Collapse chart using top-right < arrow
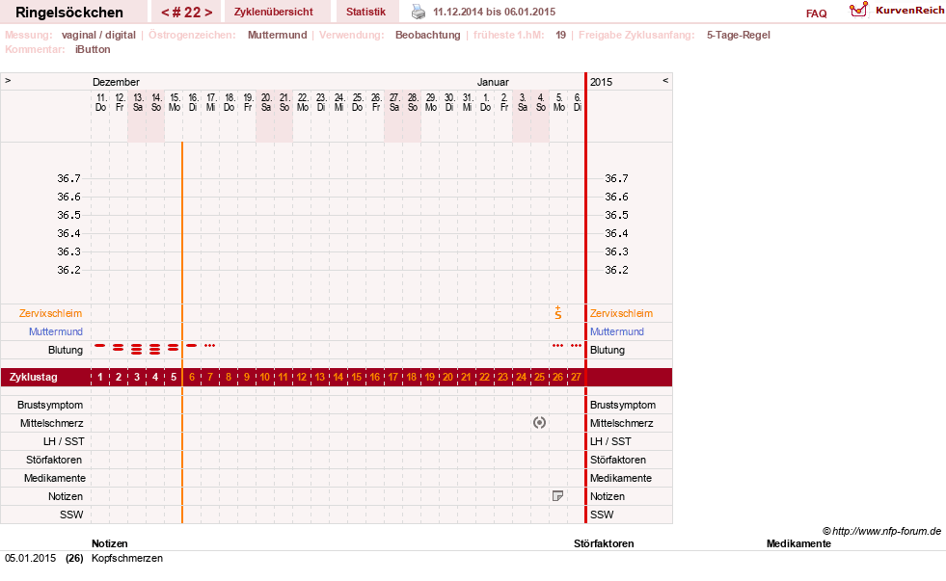 [665, 80]
